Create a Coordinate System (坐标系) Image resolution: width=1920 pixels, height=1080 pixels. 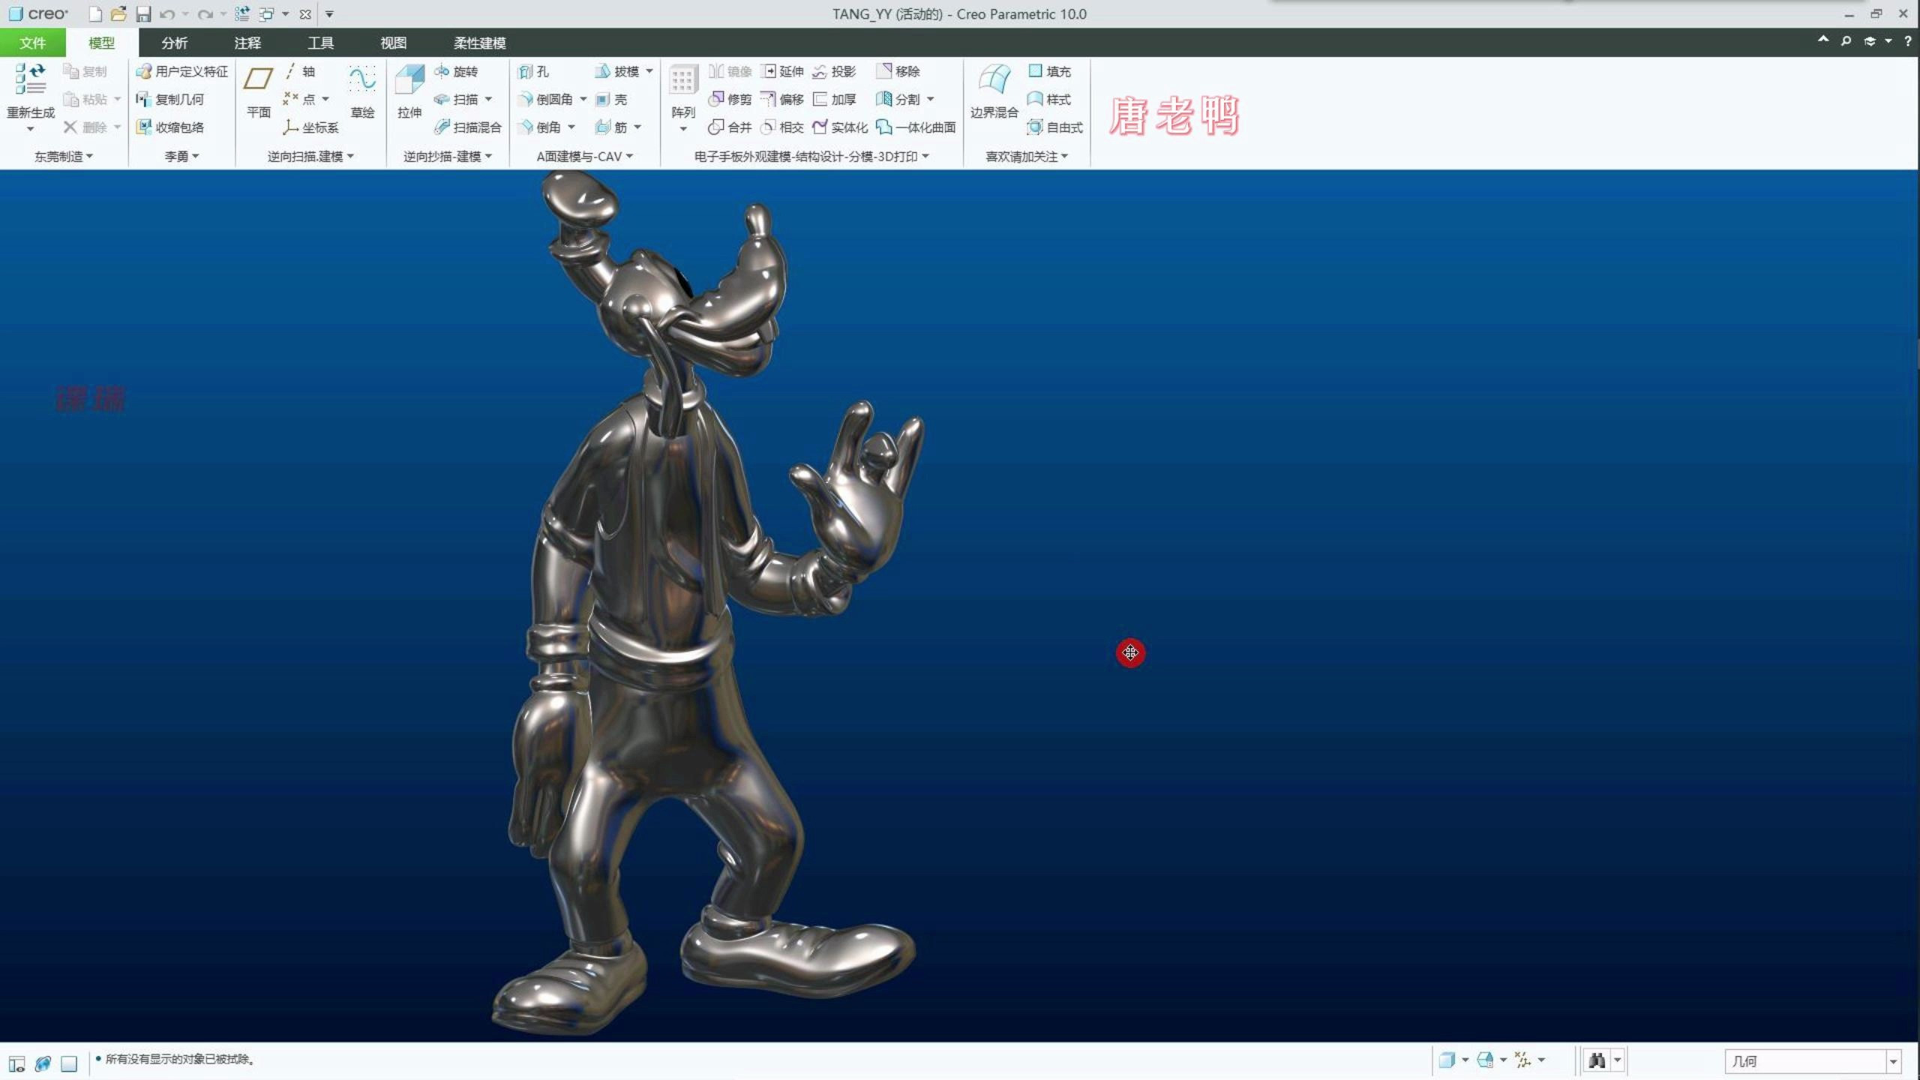pos(311,127)
